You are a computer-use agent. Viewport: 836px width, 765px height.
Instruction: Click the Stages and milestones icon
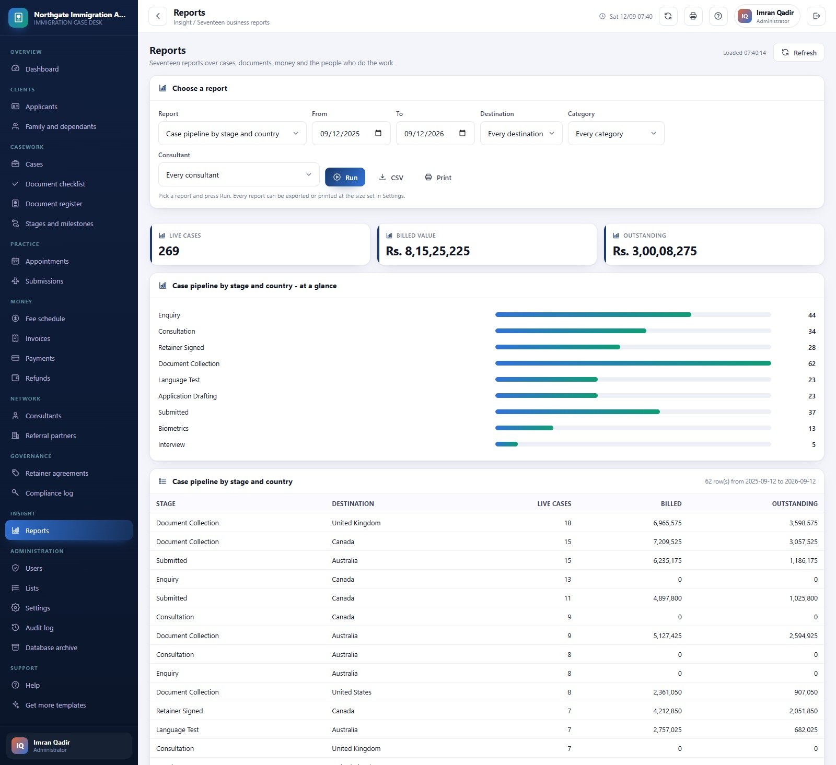pyautogui.click(x=16, y=223)
